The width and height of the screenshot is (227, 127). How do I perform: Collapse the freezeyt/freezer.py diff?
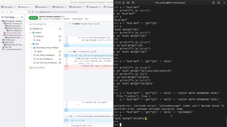pos(67,24)
